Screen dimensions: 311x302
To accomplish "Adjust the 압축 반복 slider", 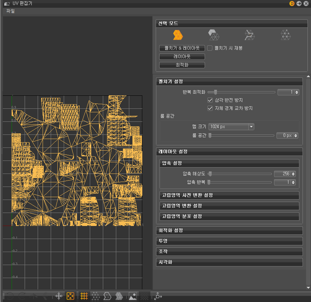I will tap(240, 182).
